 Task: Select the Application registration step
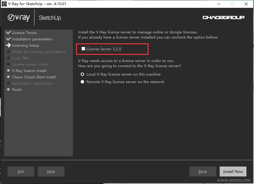coord(33,83)
